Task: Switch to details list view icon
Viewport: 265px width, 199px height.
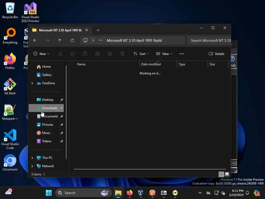Action: tap(222, 174)
